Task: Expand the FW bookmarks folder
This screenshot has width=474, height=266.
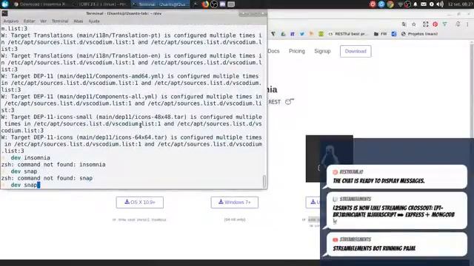Action: [x=380, y=34]
